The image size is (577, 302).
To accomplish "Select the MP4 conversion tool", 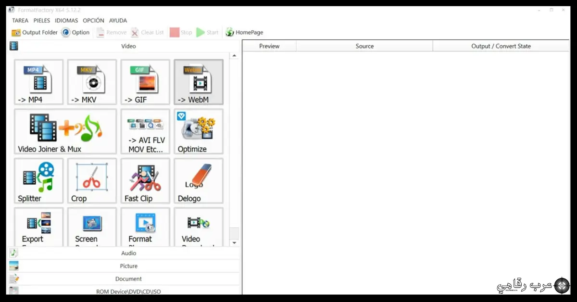I will point(38,82).
